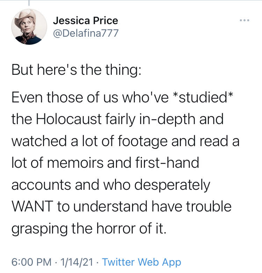Viewport: 262px width, 273px height.
Task: Click the line "But here's the thing:"
Action: point(77,70)
